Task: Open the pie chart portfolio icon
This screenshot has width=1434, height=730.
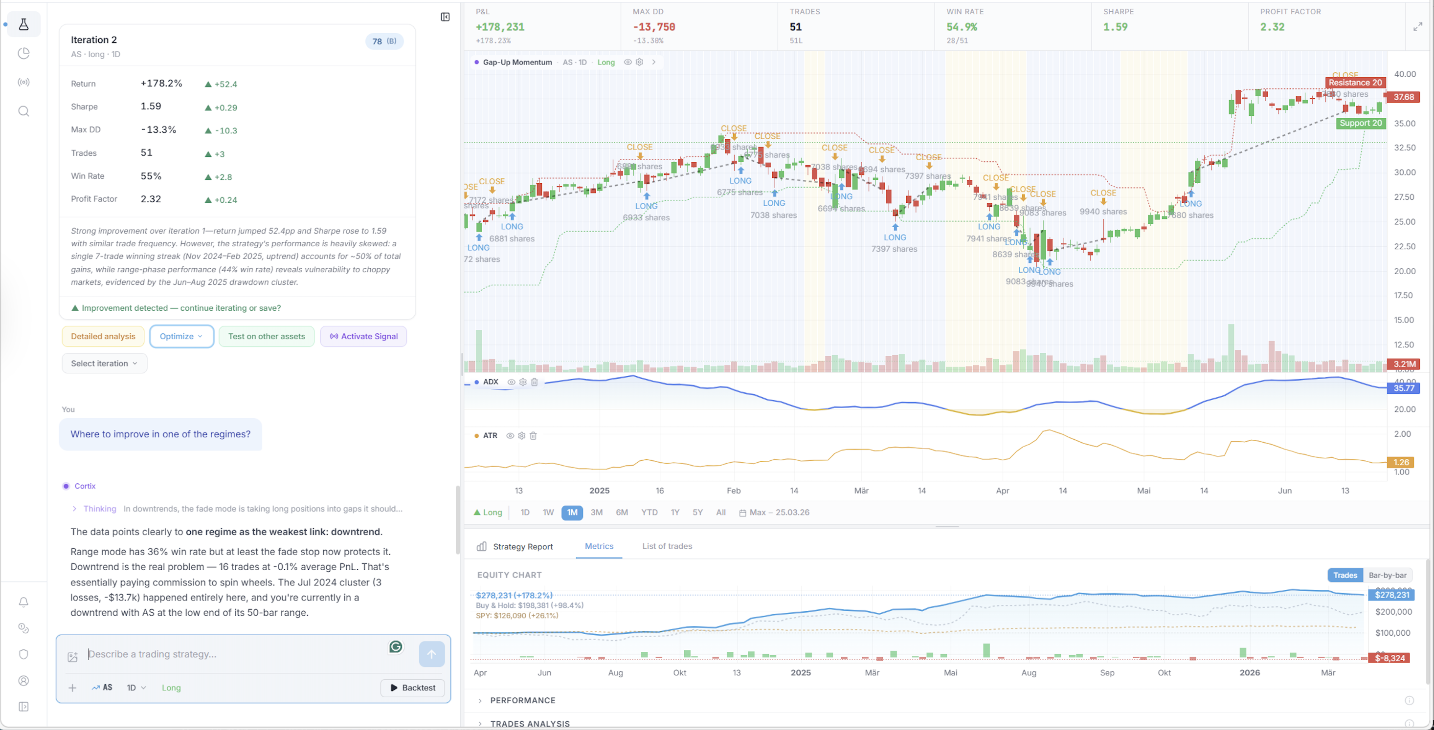Action: click(23, 53)
